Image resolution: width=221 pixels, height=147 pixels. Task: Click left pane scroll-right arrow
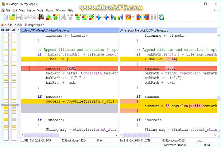tap(116, 135)
